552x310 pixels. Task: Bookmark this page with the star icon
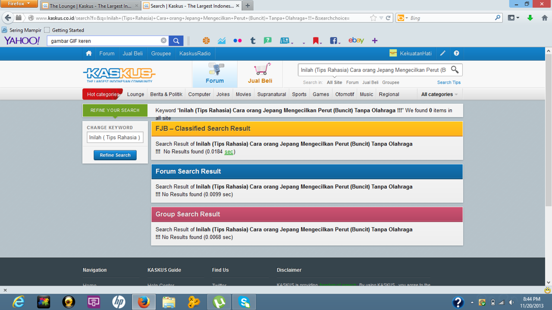coord(373,18)
